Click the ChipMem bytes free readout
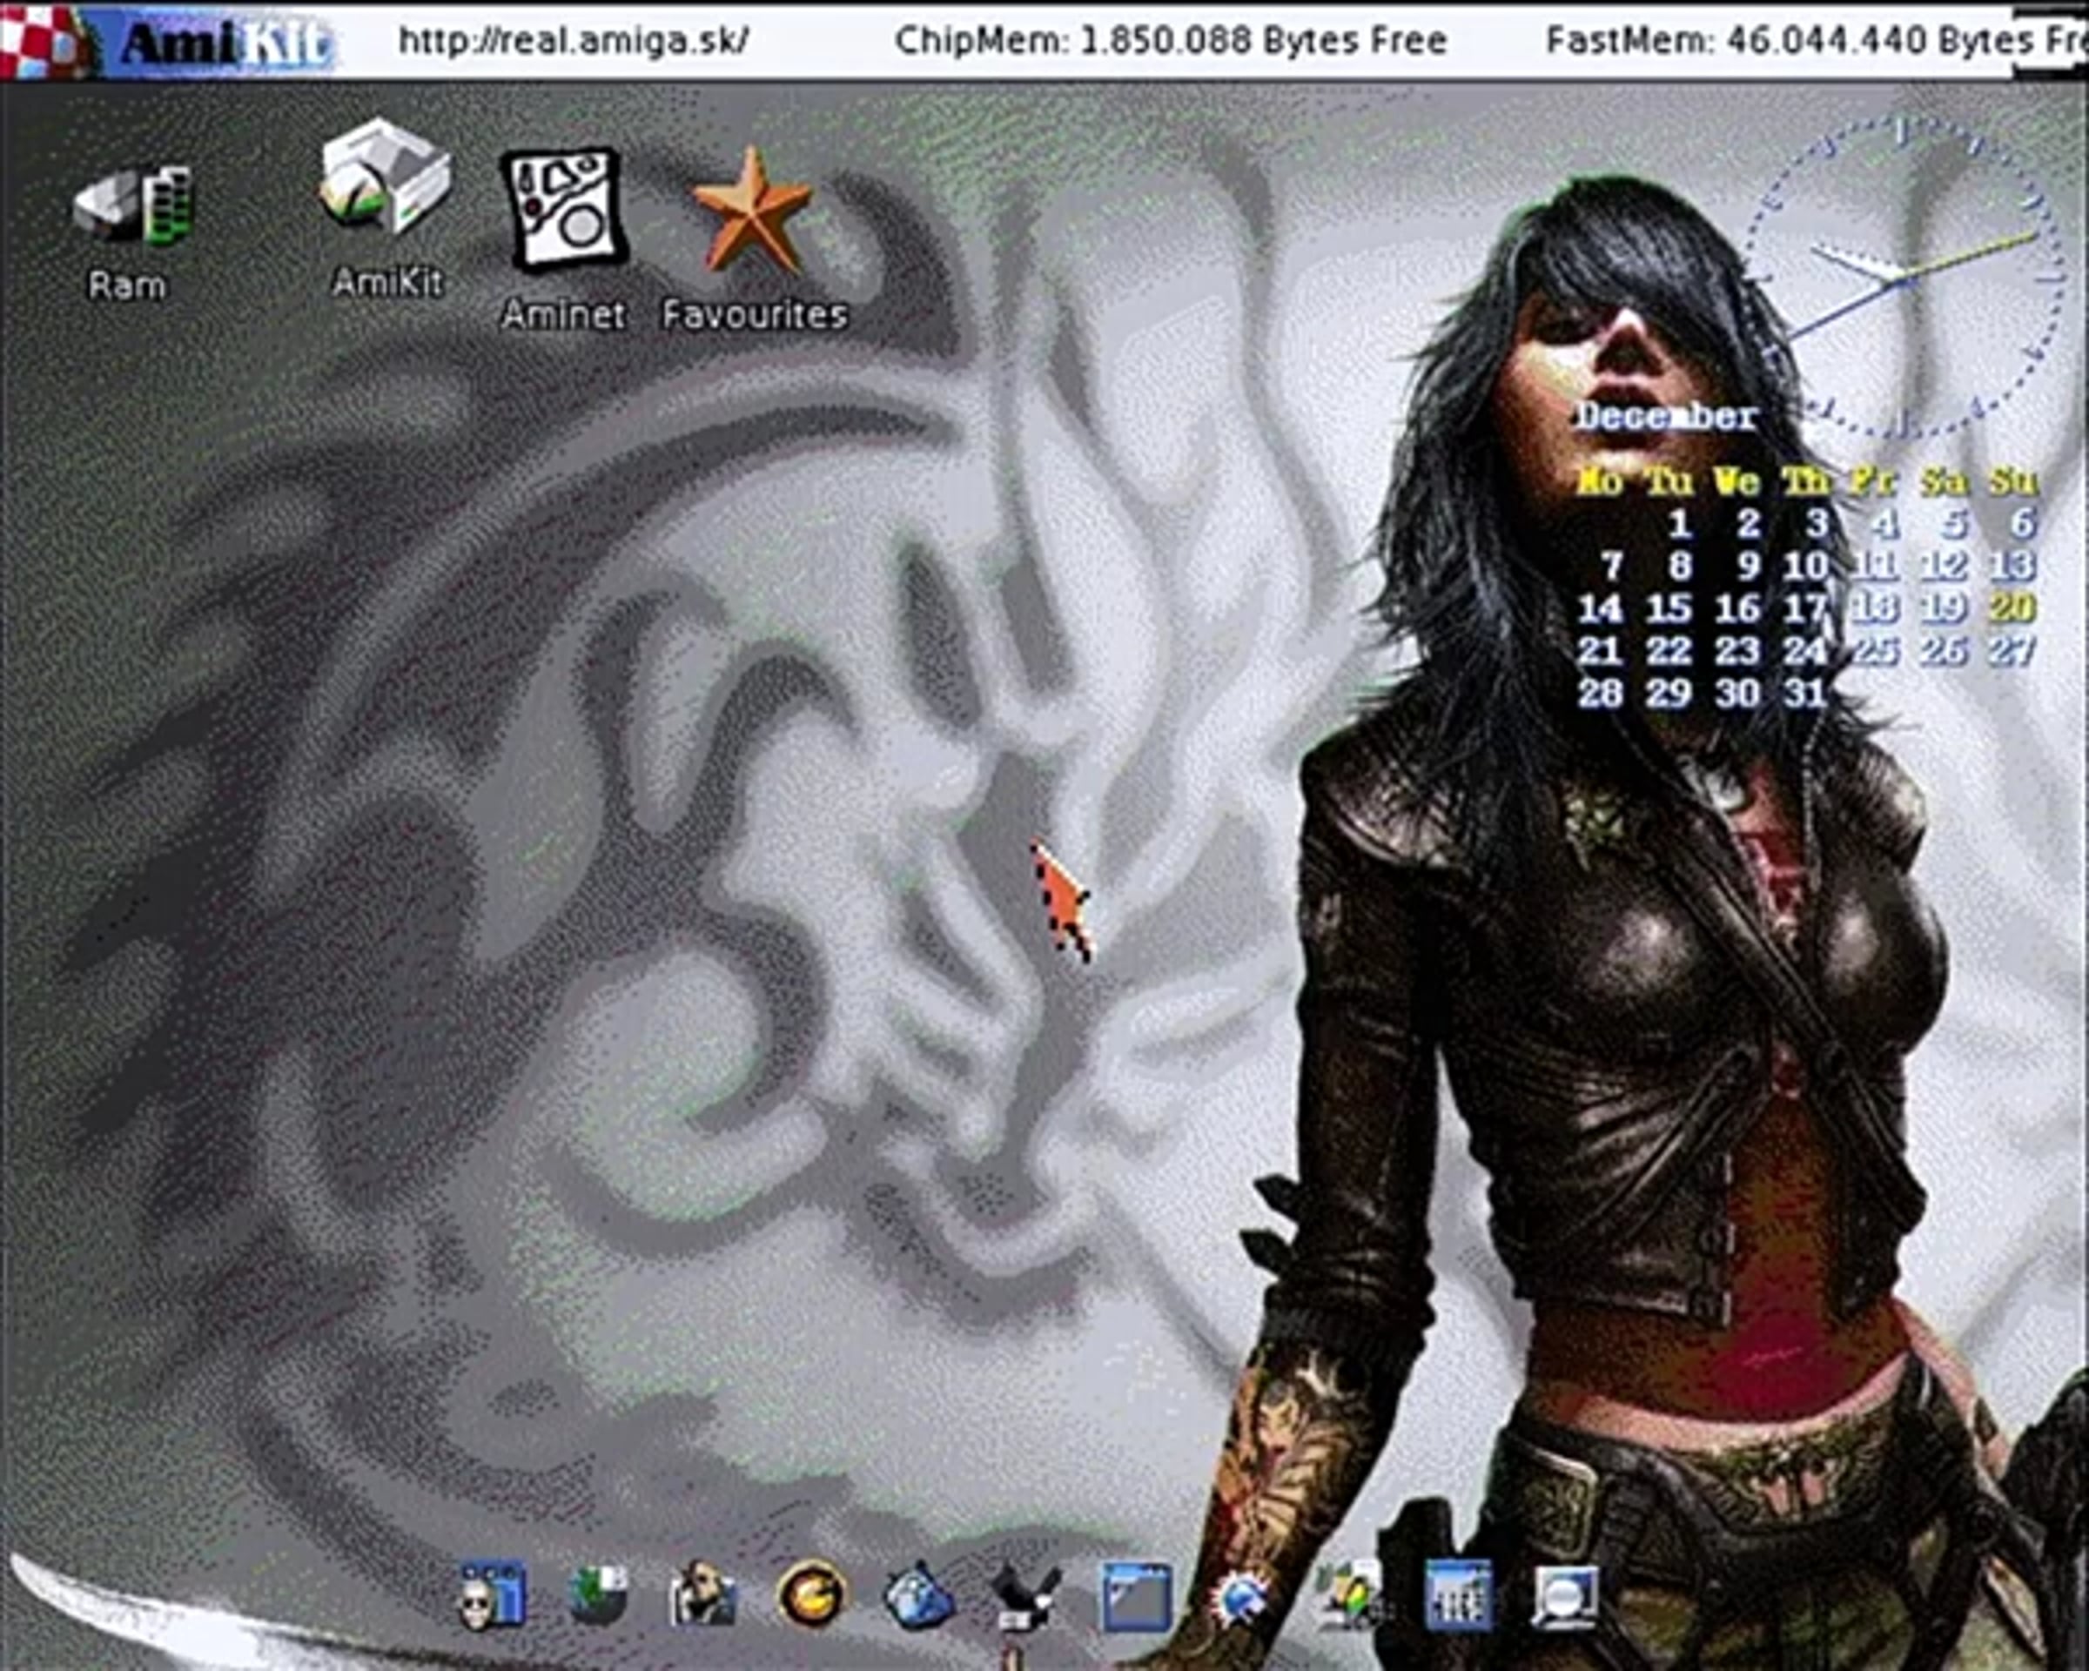Viewport: 2089px width, 1671px height. [x=1171, y=41]
